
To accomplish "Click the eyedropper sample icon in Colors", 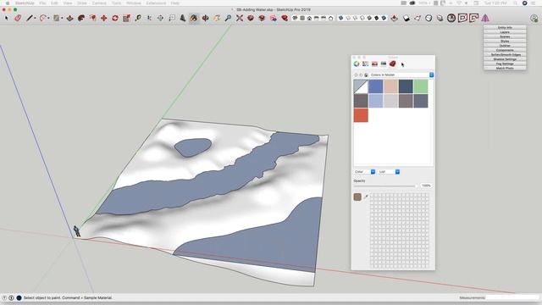I will click(x=366, y=197).
